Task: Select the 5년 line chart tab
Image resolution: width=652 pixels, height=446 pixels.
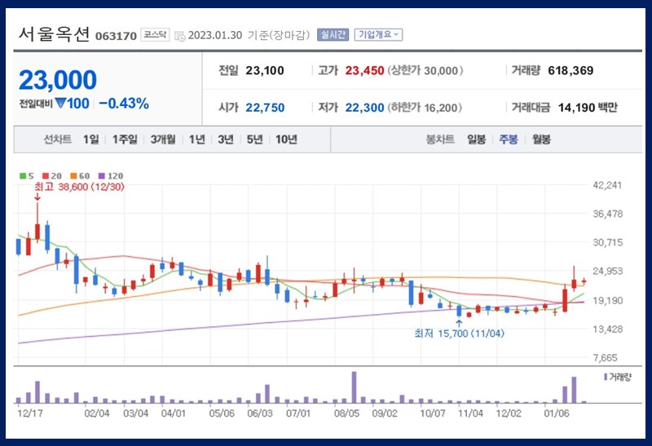Action: point(254,139)
